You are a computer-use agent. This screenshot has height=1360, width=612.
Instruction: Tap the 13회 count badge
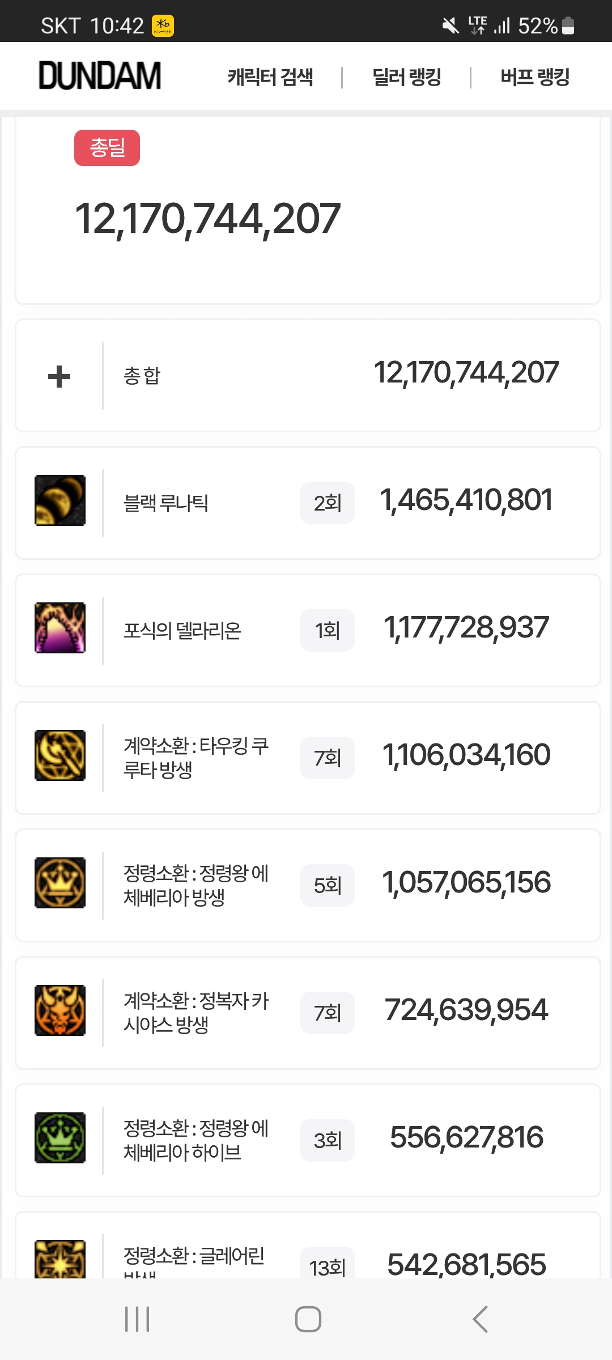point(328,1266)
